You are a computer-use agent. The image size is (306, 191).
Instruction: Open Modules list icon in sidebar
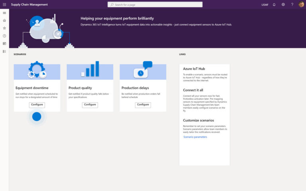coord(4,51)
